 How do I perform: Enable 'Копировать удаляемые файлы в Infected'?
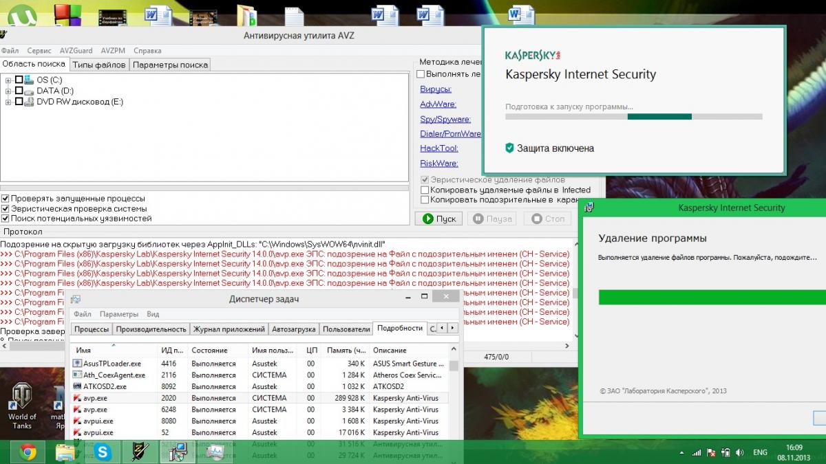tap(425, 190)
